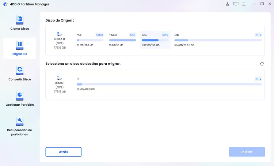
Task: Click the NTFS tag on D:D partition
Action: click(x=258, y=35)
